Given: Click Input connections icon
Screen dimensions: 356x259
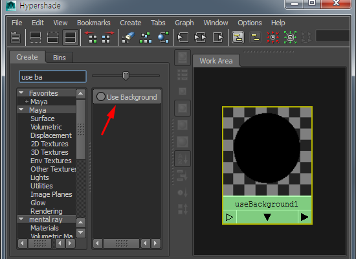Looking at the screenshot, I should click(x=183, y=38).
